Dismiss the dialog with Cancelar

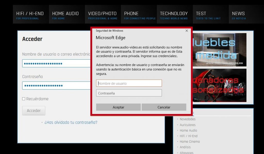pos(164,107)
